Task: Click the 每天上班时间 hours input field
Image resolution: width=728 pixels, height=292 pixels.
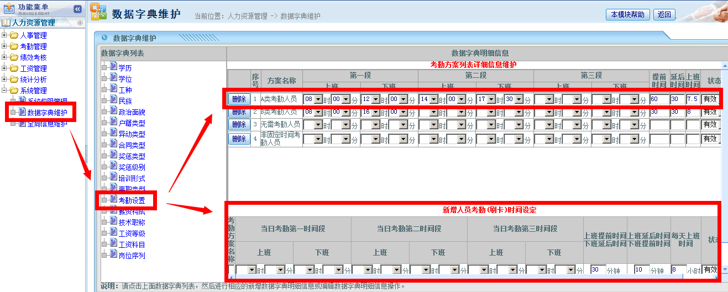Action: 678,270
